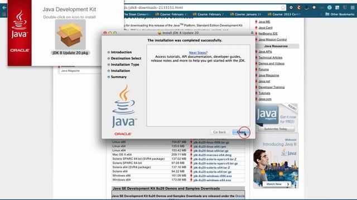Screen dimensions: 357x200
Task: Open the Java APIs link
Action: pos(265,52)
